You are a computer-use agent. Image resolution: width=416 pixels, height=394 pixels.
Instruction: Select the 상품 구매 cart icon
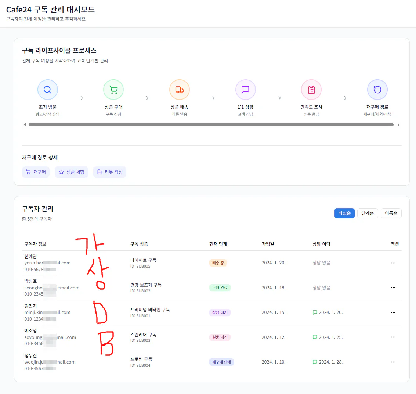[x=113, y=89]
